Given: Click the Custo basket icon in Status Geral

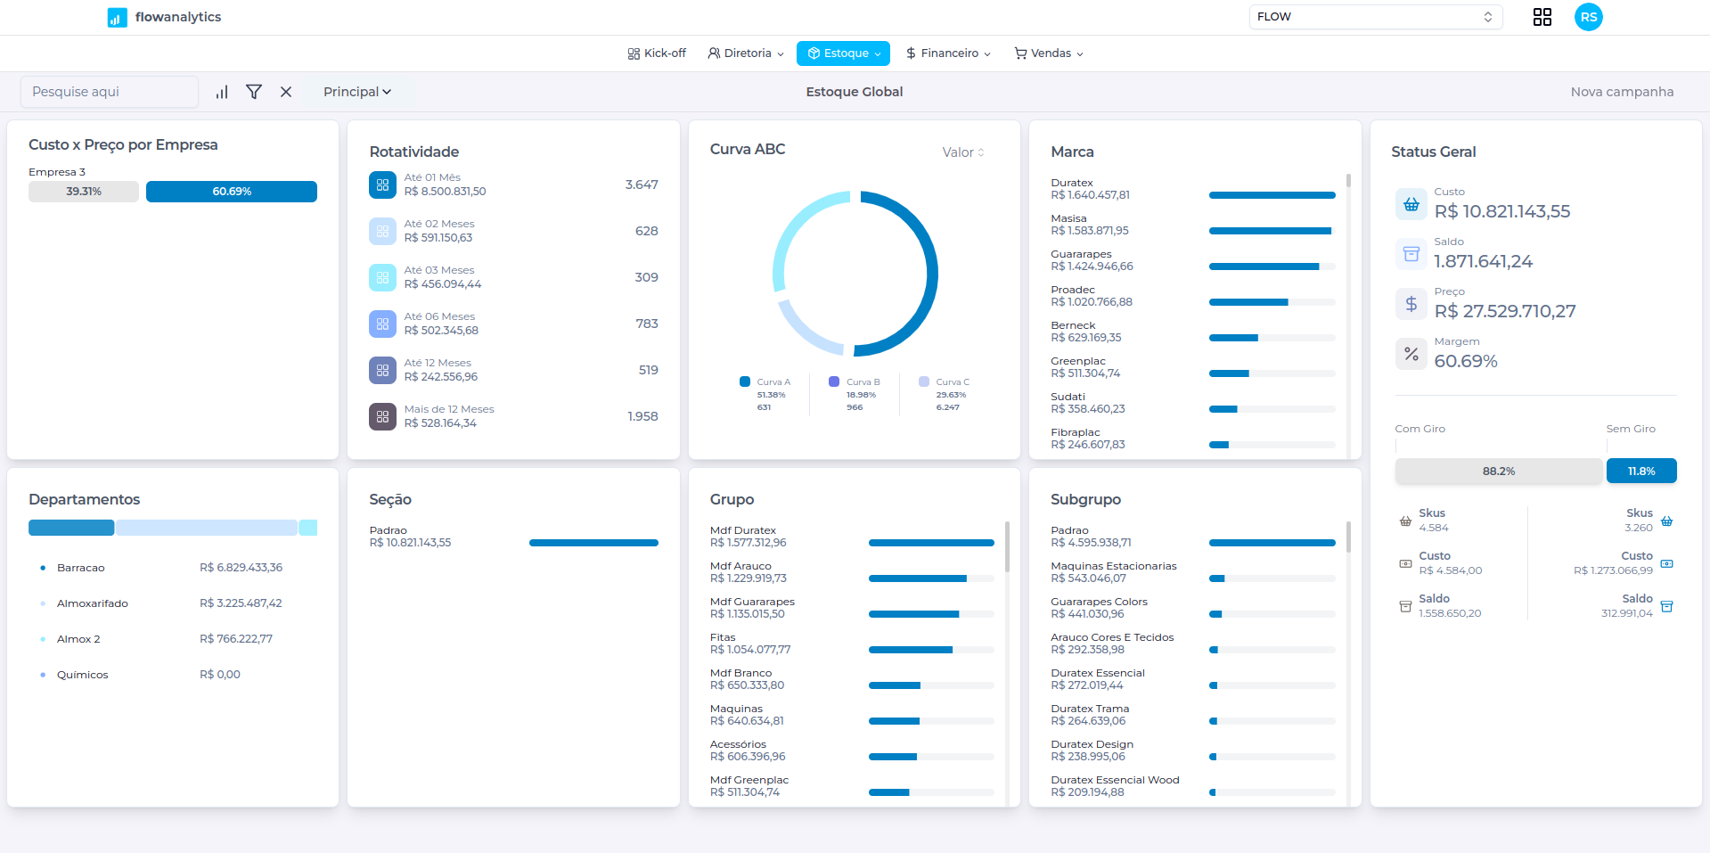Looking at the screenshot, I should 1411,204.
